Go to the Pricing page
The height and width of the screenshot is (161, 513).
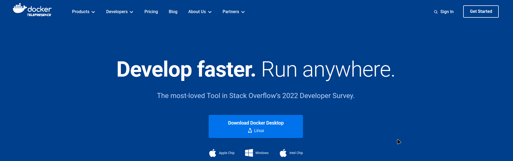point(151,12)
